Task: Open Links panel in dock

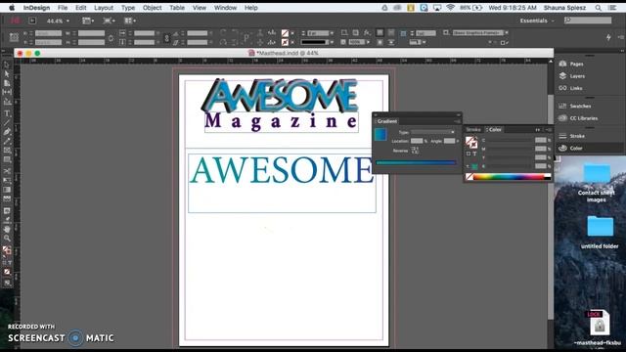Action: 571,88
